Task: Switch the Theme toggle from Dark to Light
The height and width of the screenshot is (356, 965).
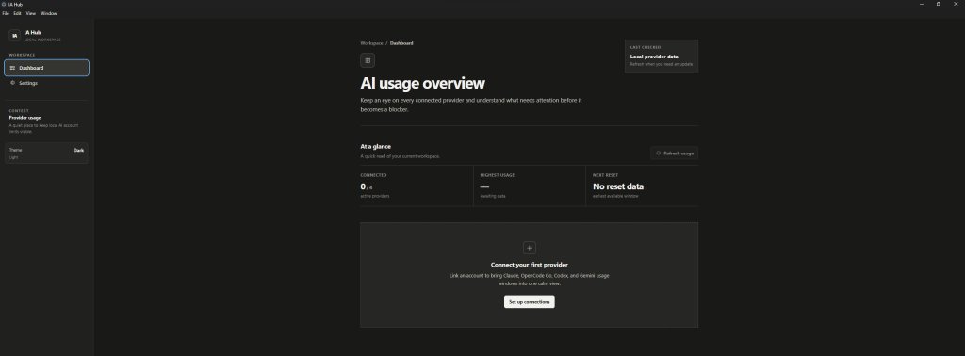Action: [x=46, y=154]
